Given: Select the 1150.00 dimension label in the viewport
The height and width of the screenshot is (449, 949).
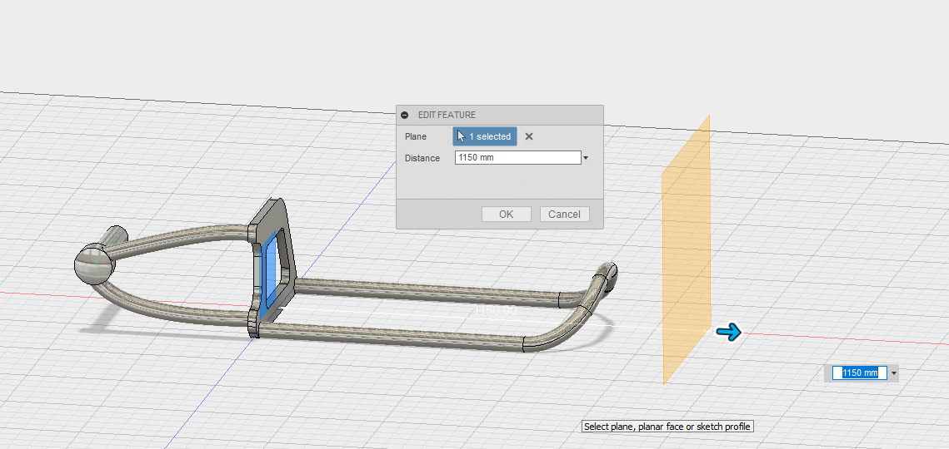Looking at the screenshot, I should click(x=496, y=309).
